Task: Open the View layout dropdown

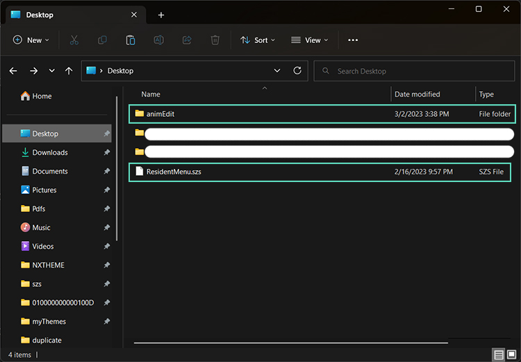Action: 309,40
